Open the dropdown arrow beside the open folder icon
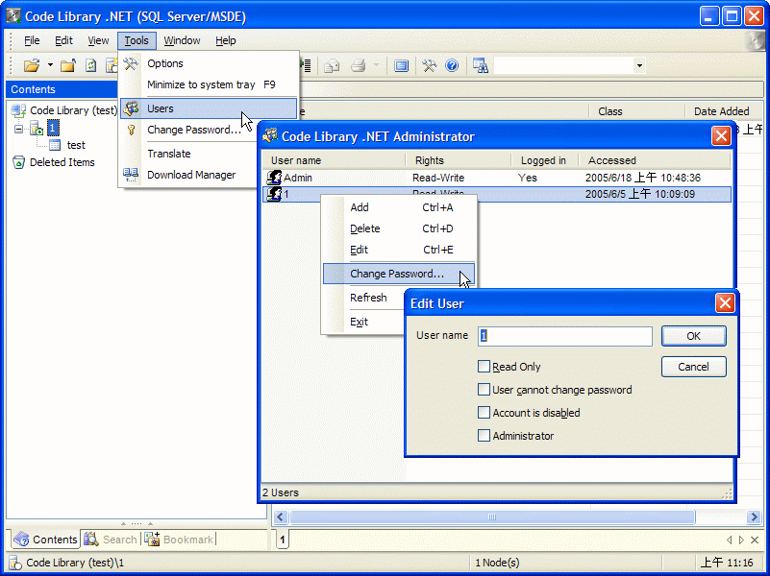Screen dimensions: 770x576 point(50,65)
